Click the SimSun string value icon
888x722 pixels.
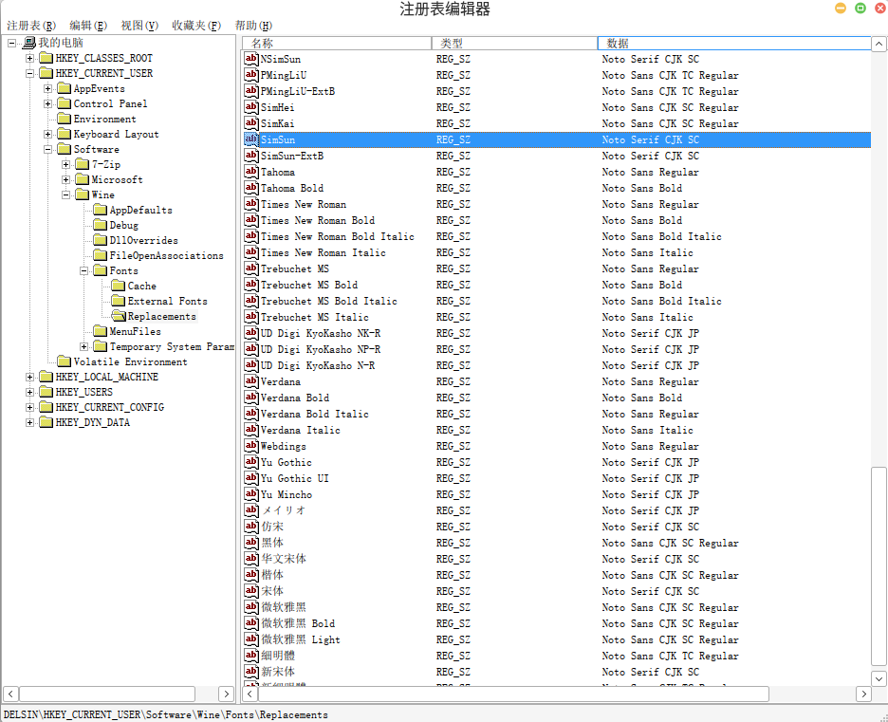coord(251,139)
